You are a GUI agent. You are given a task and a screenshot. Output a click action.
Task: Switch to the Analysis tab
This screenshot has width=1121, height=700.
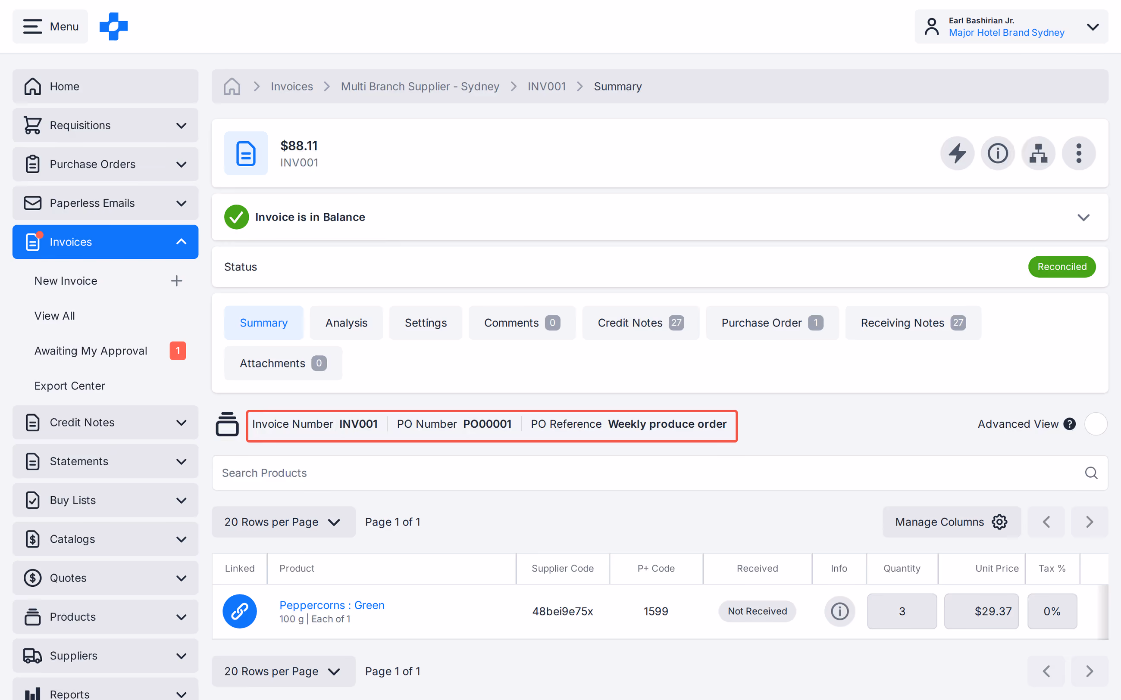point(346,323)
